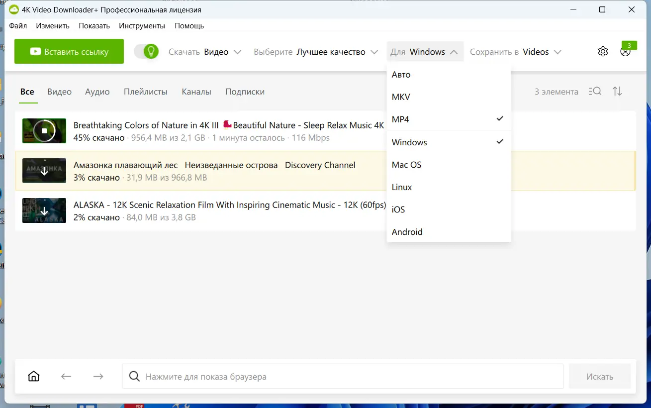This screenshot has height=408, width=651.
Task: Click the magnifier icon in search field
Action: [134, 376]
